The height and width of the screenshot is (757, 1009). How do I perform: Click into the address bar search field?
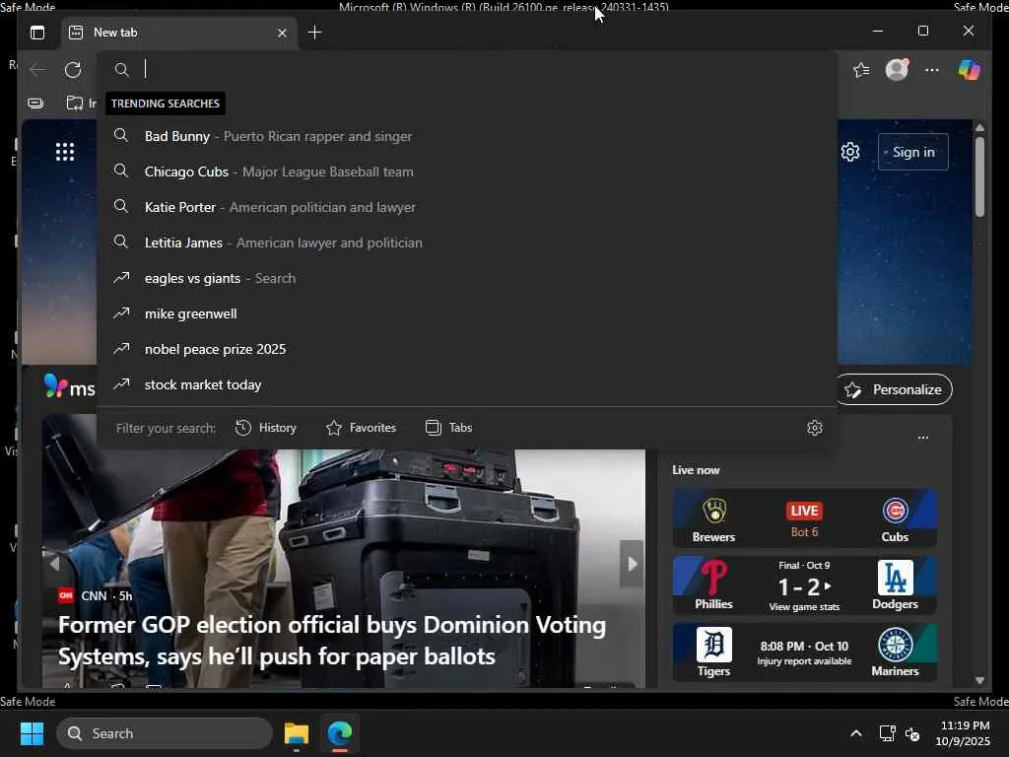click(x=467, y=69)
